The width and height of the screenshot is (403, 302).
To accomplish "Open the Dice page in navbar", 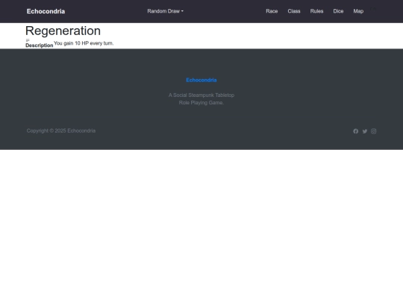I will tap(338, 11).
